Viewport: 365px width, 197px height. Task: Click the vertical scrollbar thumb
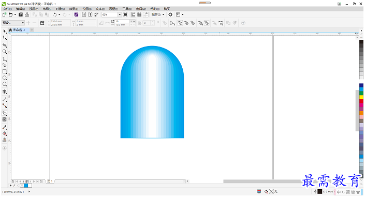point(357,110)
